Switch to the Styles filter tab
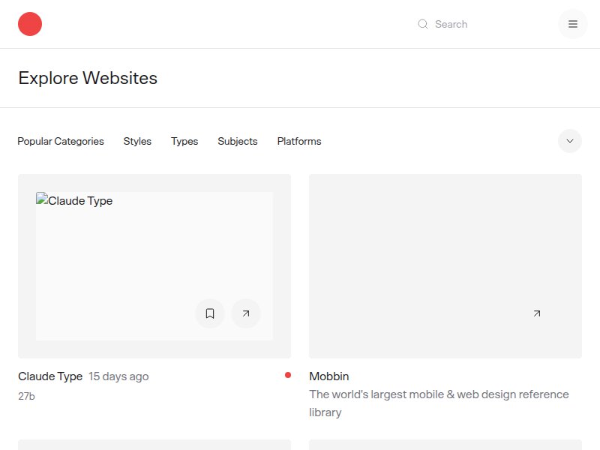The image size is (600, 450). (137, 141)
